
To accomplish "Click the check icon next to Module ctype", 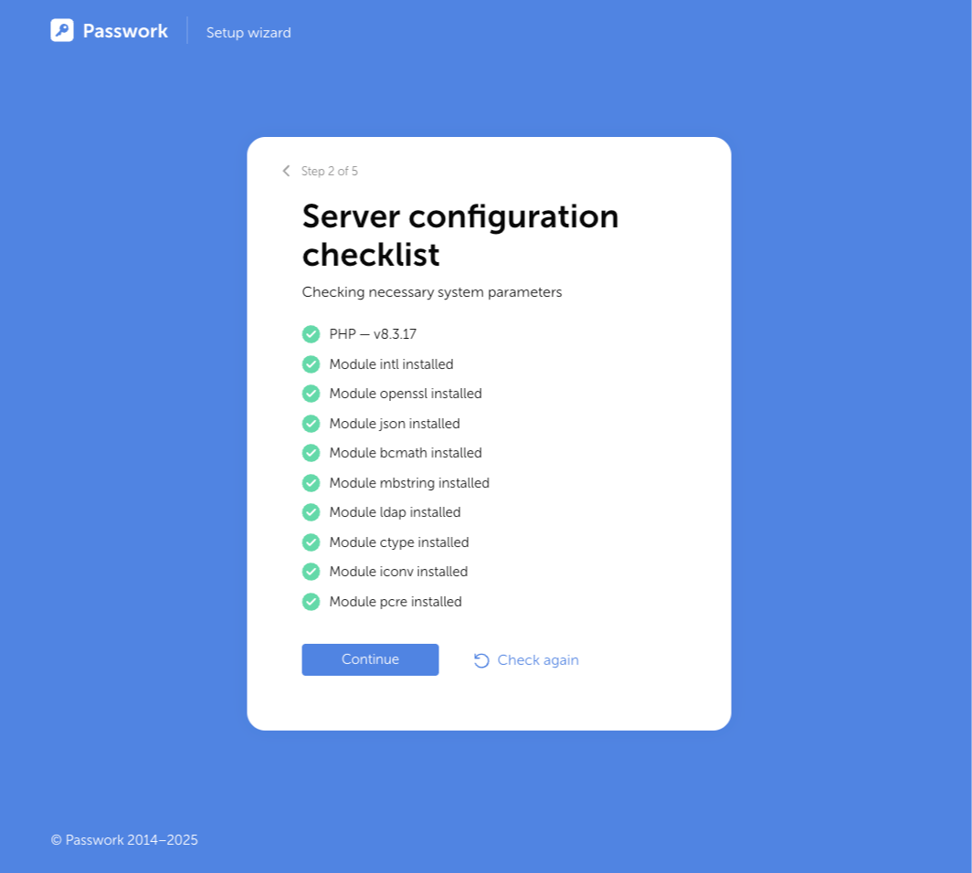I will point(311,542).
